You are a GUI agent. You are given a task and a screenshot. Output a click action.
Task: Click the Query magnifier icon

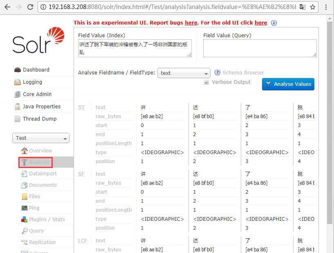25,231
